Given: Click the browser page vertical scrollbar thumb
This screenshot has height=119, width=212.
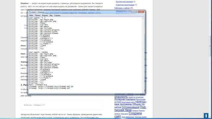Looking at the screenshot, I should pos(210,46).
